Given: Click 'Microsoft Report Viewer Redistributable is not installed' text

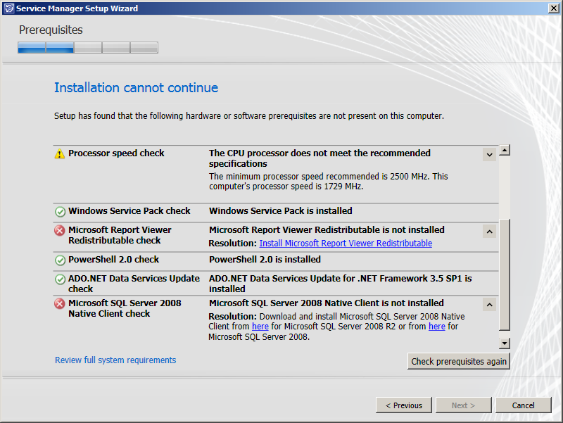Looking at the screenshot, I should click(x=327, y=230).
